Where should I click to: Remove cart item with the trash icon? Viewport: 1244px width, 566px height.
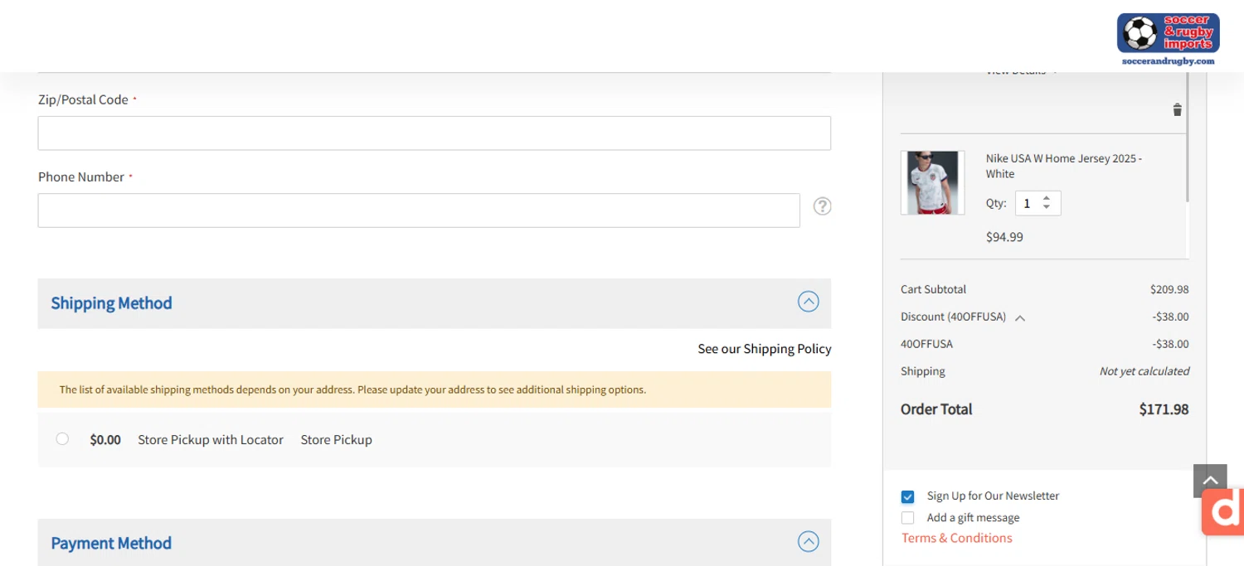[1177, 109]
